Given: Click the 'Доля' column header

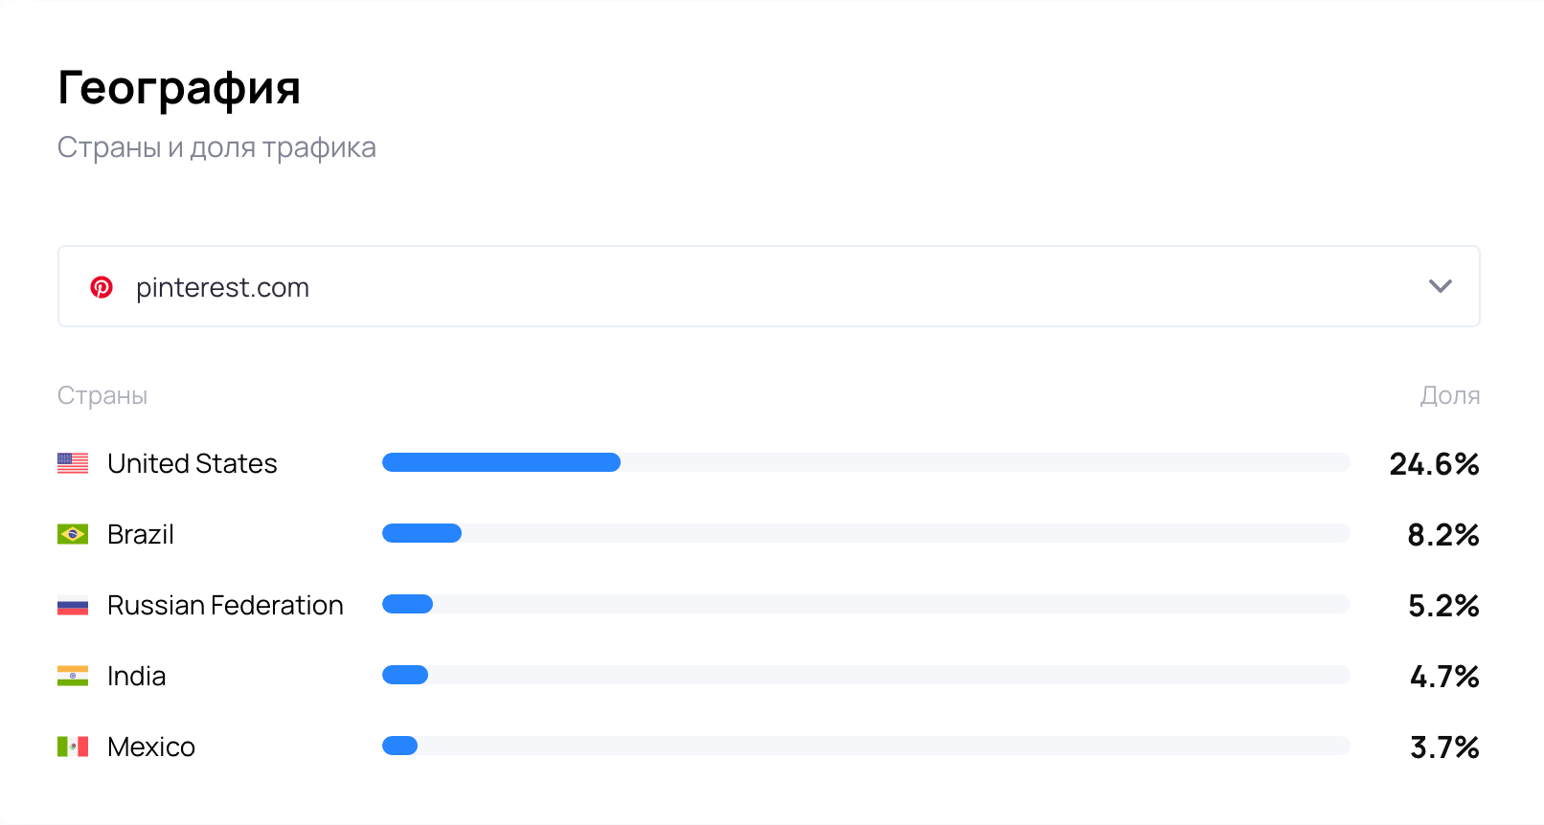Looking at the screenshot, I should coord(1449,395).
